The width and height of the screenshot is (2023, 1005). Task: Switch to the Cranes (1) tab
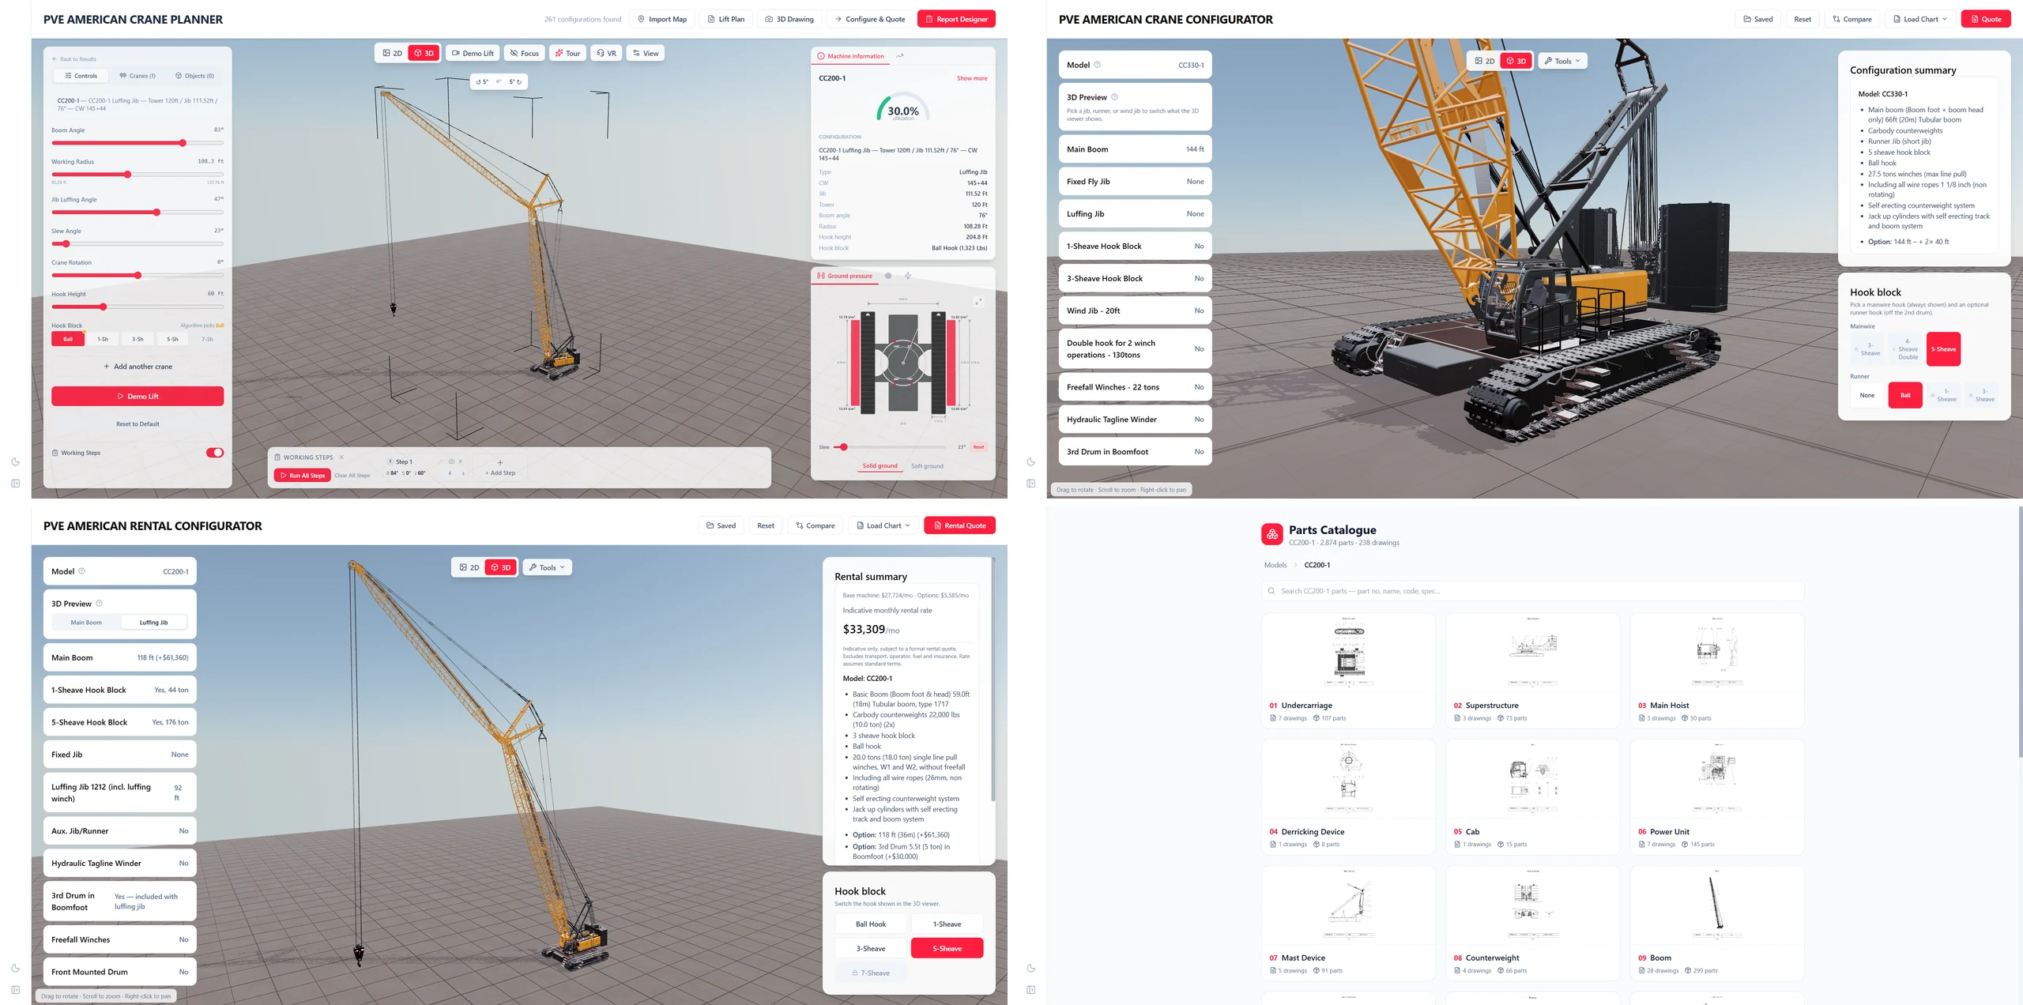pos(138,76)
